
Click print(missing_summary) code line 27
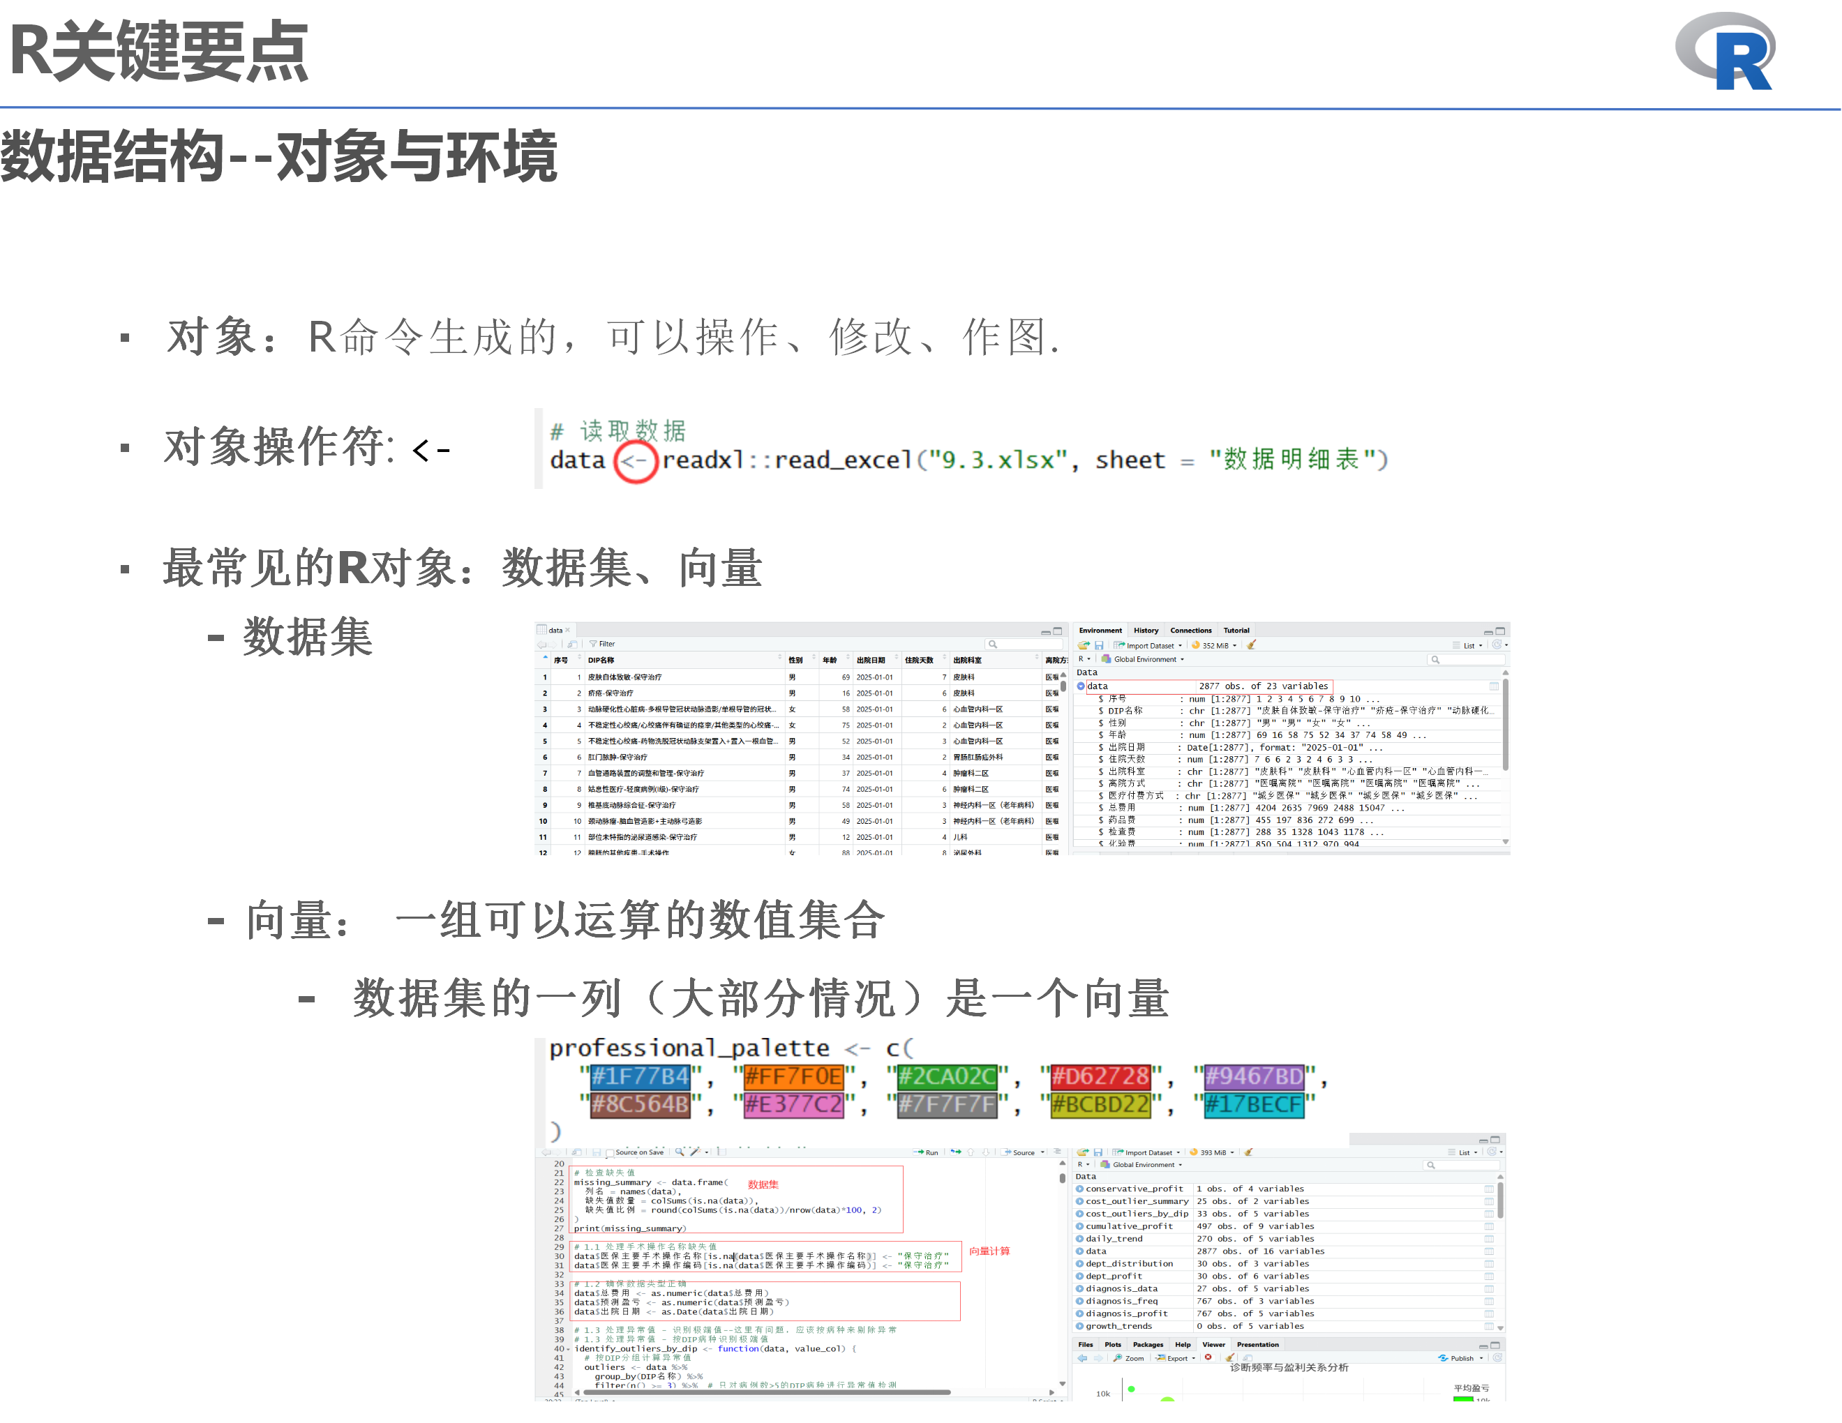click(630, 1229)
